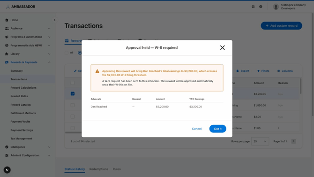Click the Got it button
Viewport: 314px width, 177px height.
coord(217,129)
